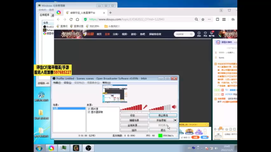Open the 斗鱼 bookmarks folder
The width and height of the screenshot is (271, 152).
pyautogui.click(x=112, y=26)
